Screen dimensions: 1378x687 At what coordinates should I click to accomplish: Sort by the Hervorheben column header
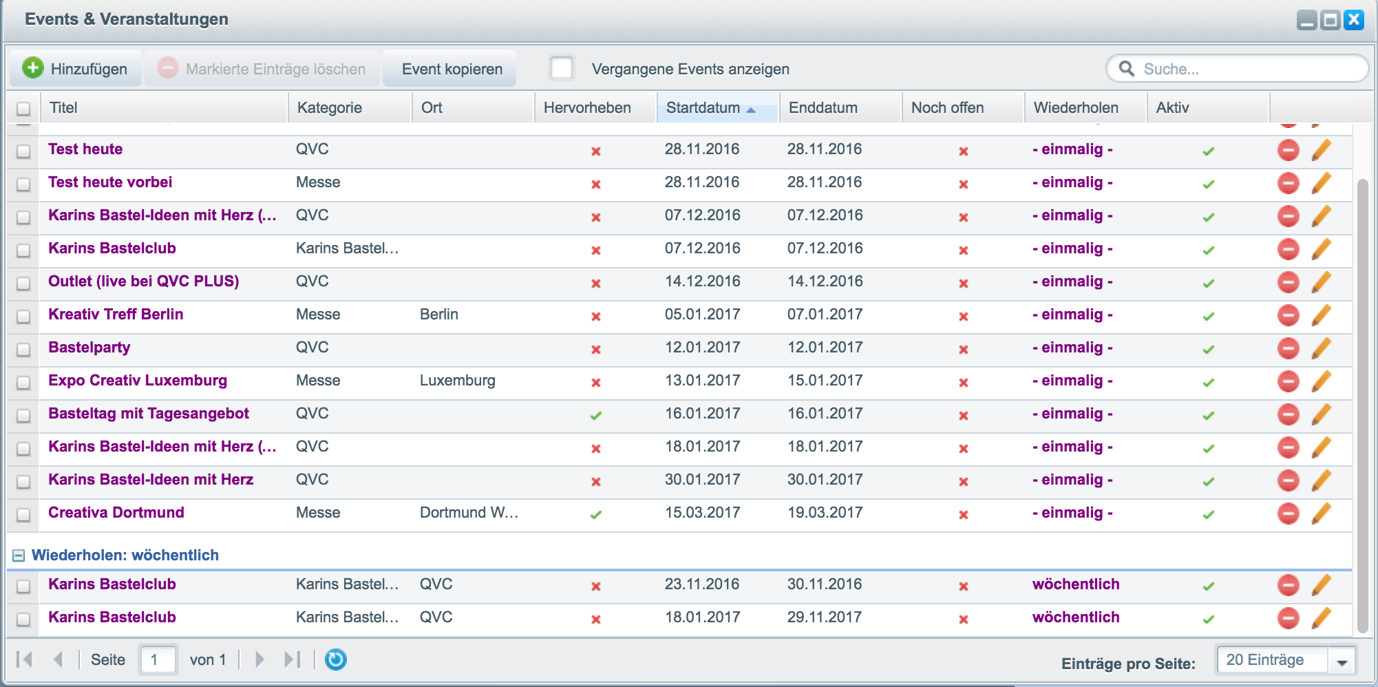(595, 107)
